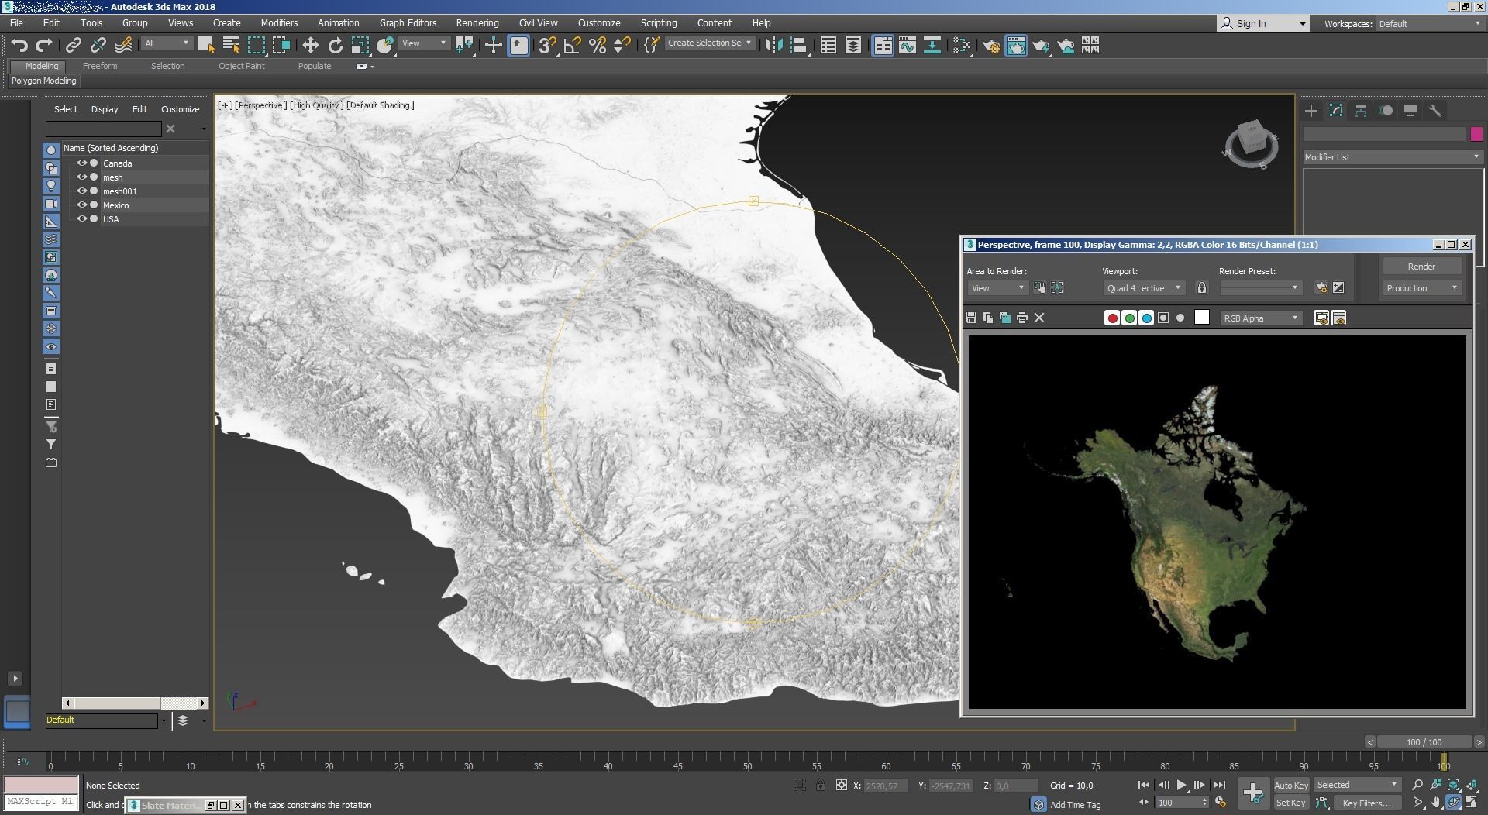Toggle Auto Key animation mode
This screenshot has height=815, width=1488.
click(1291, 786)
